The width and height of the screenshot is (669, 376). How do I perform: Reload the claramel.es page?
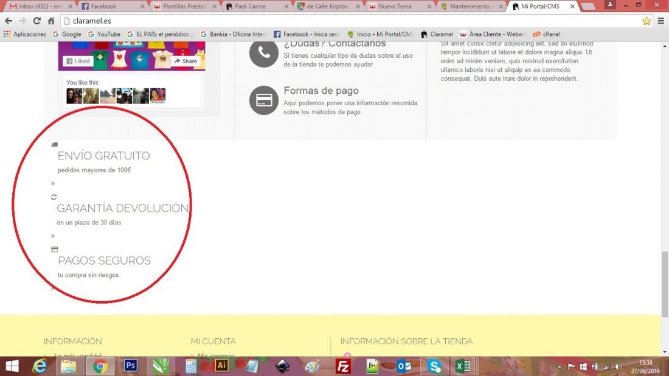pyautogui.click(x=37, y=21)
